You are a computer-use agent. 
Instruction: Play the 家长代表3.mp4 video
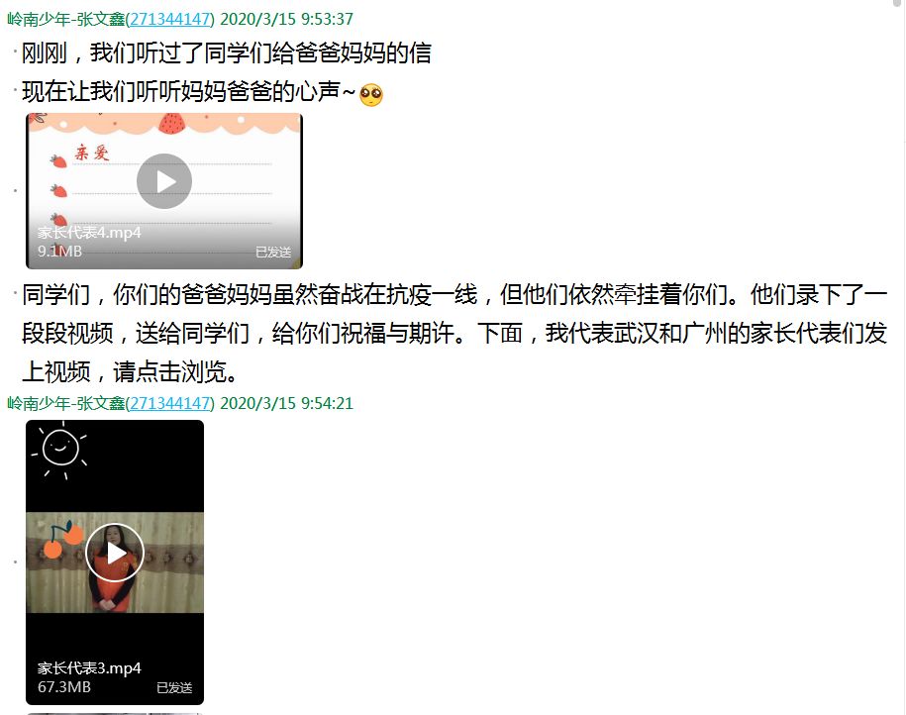coord(115,554)
